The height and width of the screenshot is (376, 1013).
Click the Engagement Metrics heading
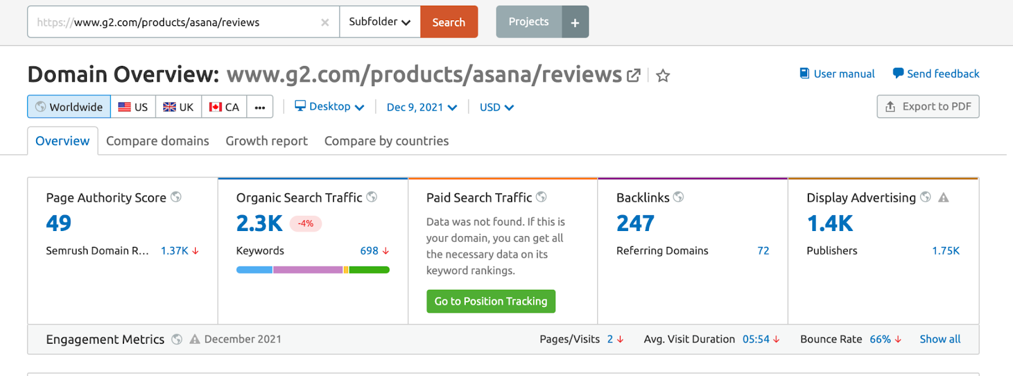pos(105,339)
